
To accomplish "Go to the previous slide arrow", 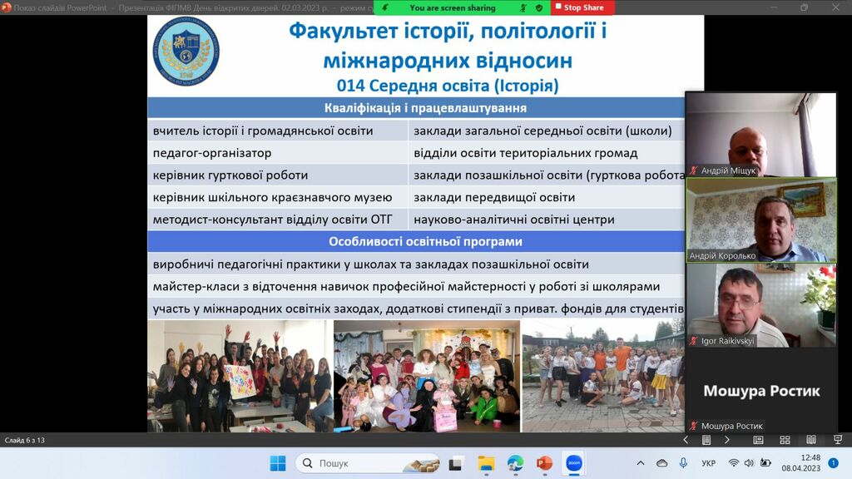I will [x=686, y=440].
